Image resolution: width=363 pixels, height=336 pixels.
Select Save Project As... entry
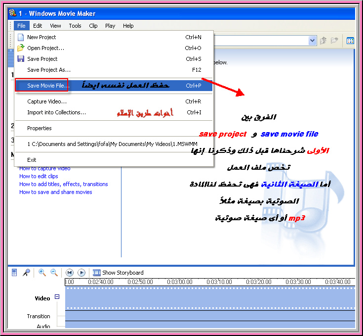(x=114, y=70)
